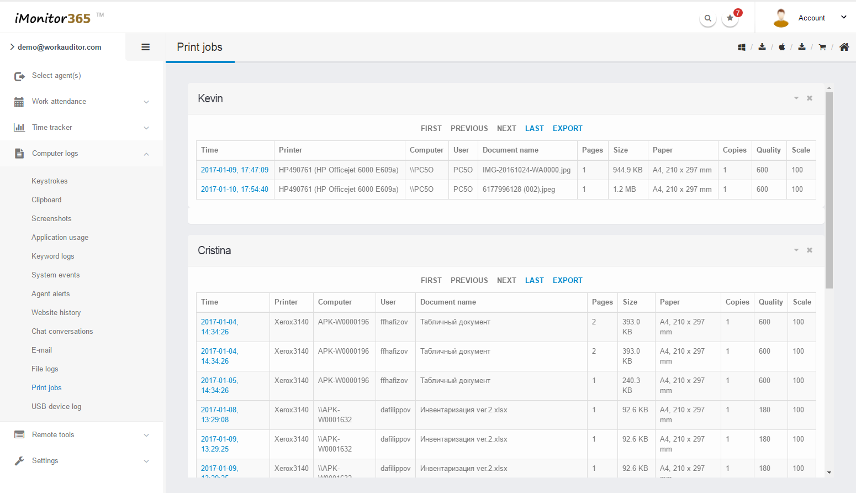Open the search magnifier in the header
856x493 pixels.
pyautogui.click(x=707, y=18)
